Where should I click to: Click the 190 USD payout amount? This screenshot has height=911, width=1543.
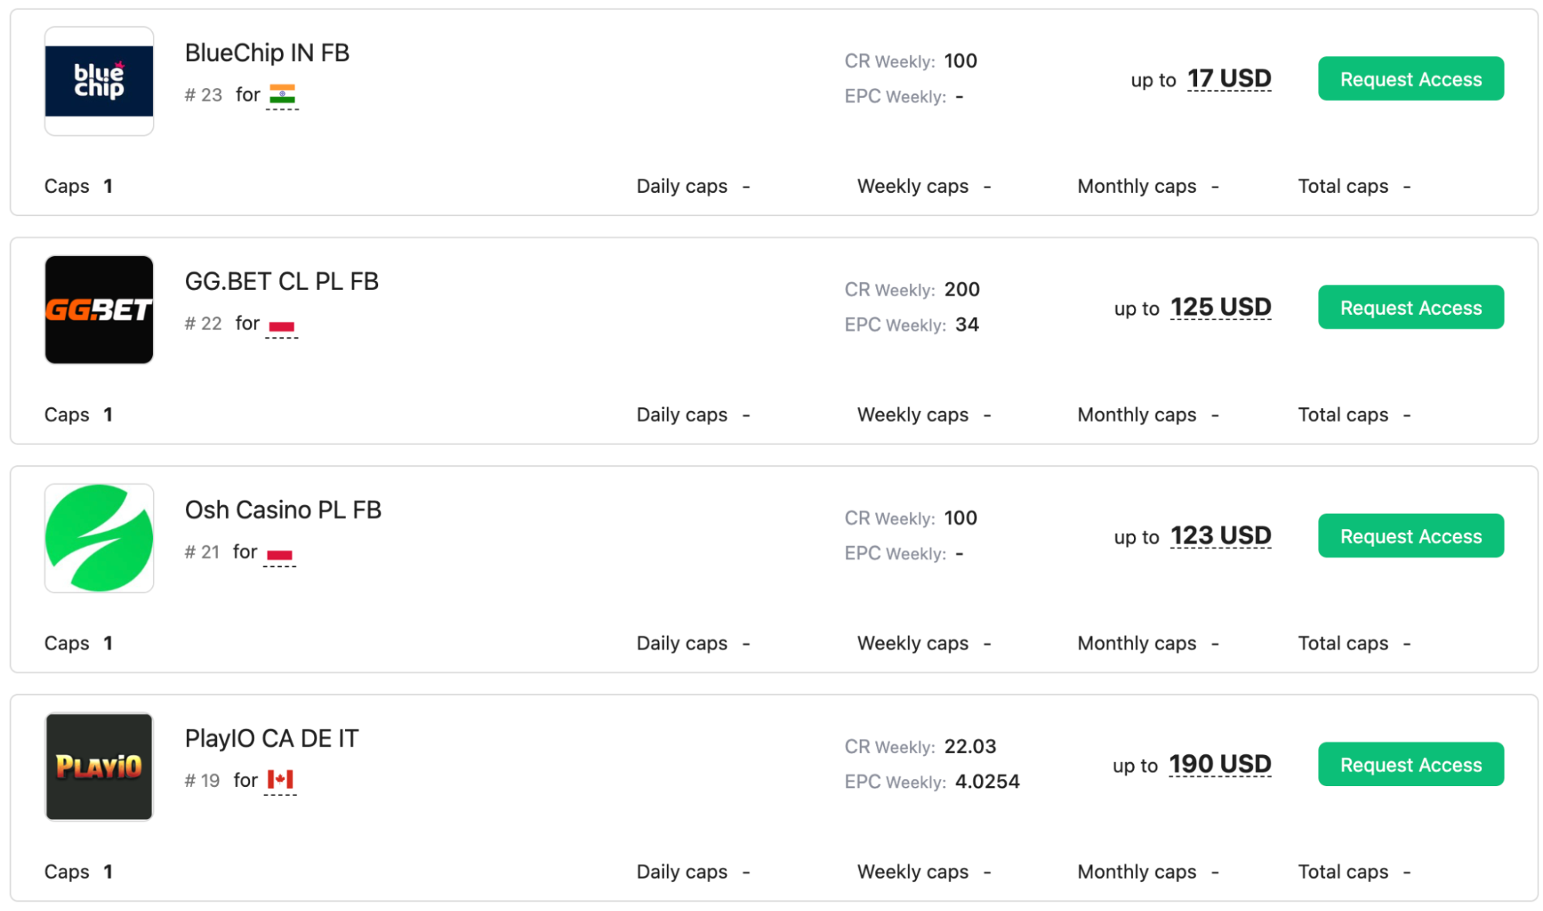(x=1220, y=764)
